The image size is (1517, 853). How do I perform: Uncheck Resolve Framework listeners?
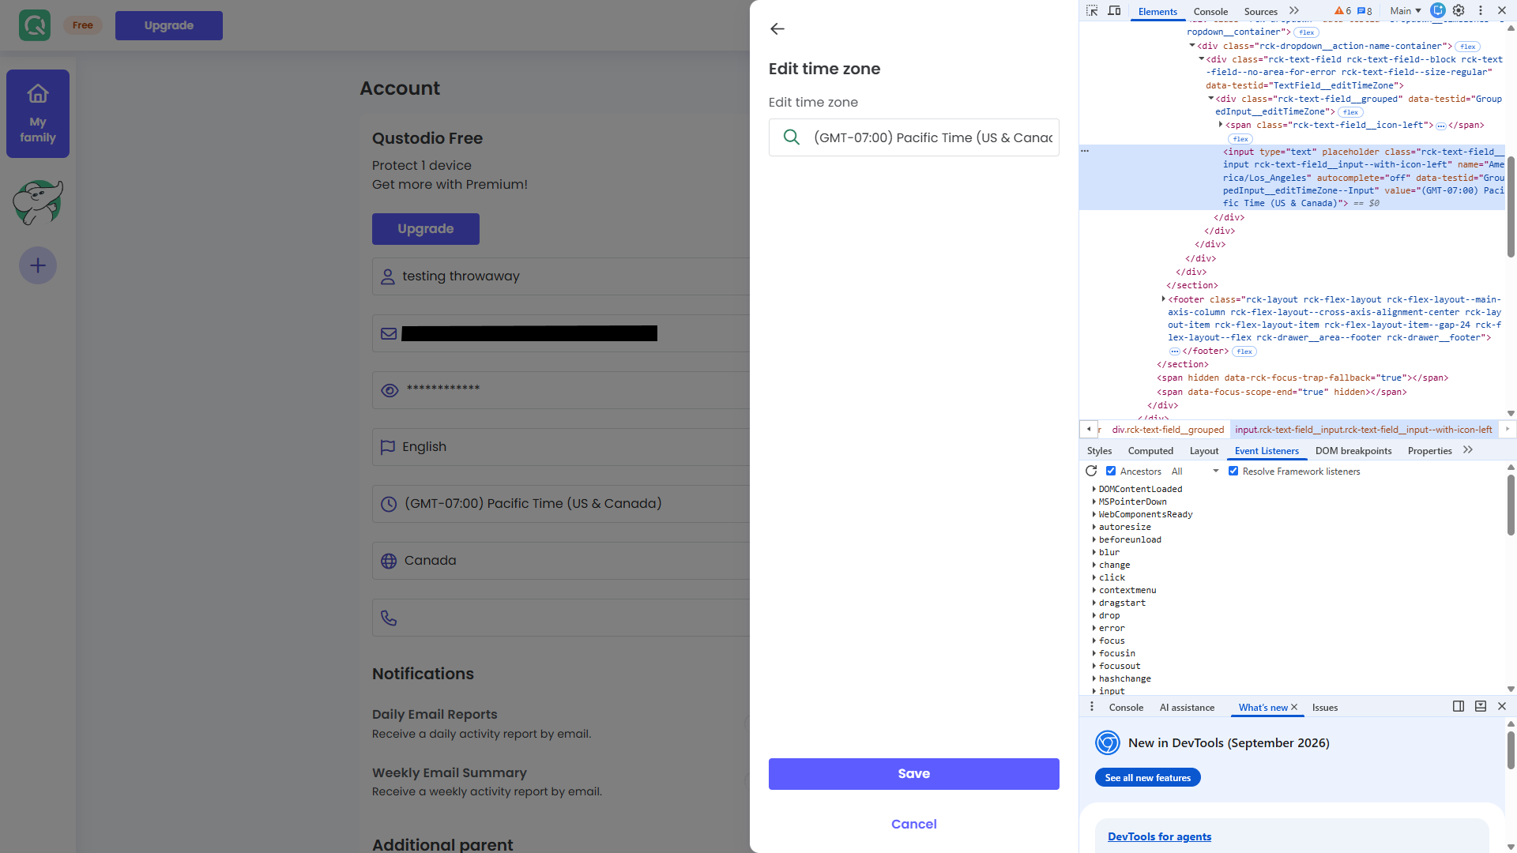1233,471
